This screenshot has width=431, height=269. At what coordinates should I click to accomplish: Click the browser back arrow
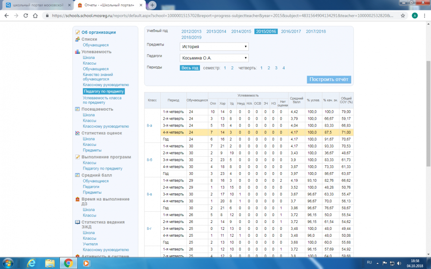[6, 15]
